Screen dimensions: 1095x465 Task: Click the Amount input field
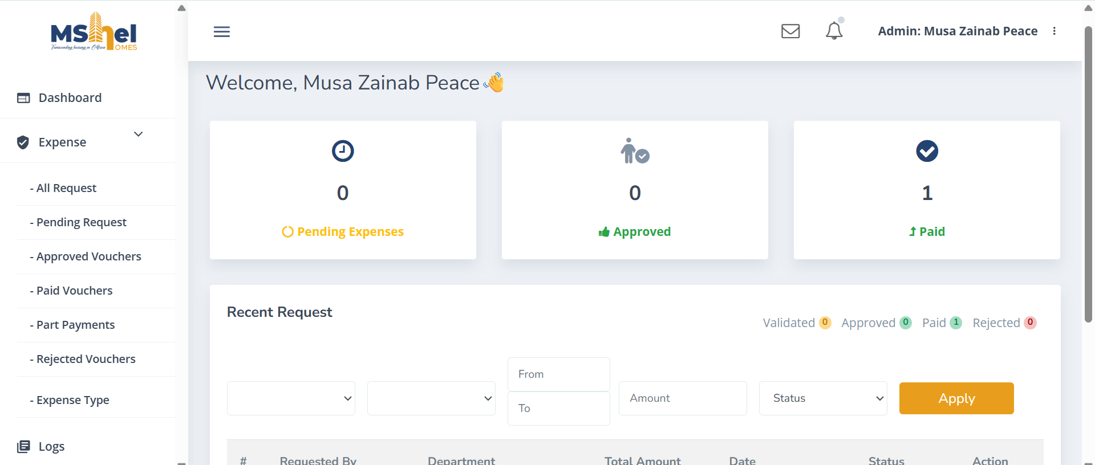click(683, 398)
